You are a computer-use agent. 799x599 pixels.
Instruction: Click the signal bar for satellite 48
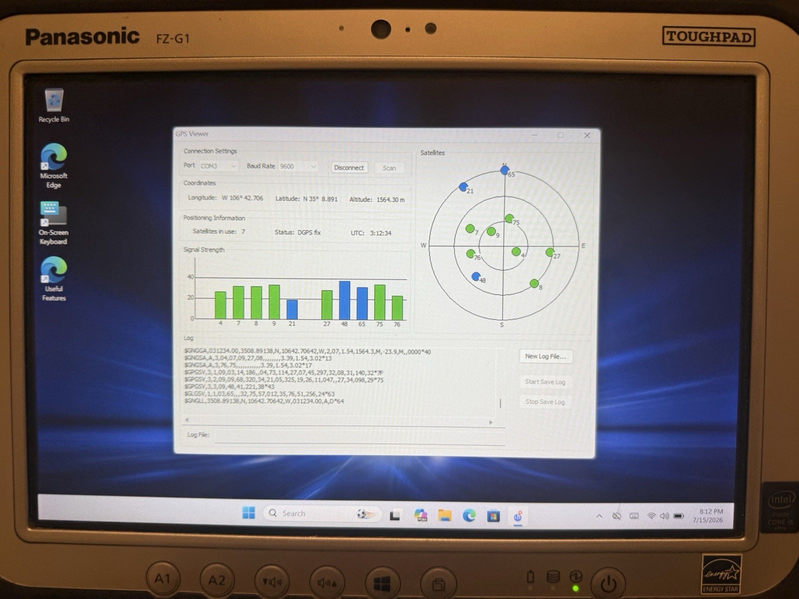click(345, 300)
